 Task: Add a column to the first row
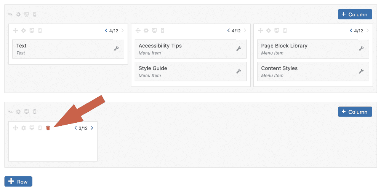coord(355,14)
